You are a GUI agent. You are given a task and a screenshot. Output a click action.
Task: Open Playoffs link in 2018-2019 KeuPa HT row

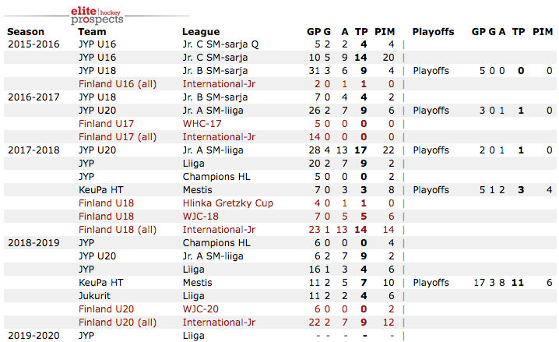431,282
